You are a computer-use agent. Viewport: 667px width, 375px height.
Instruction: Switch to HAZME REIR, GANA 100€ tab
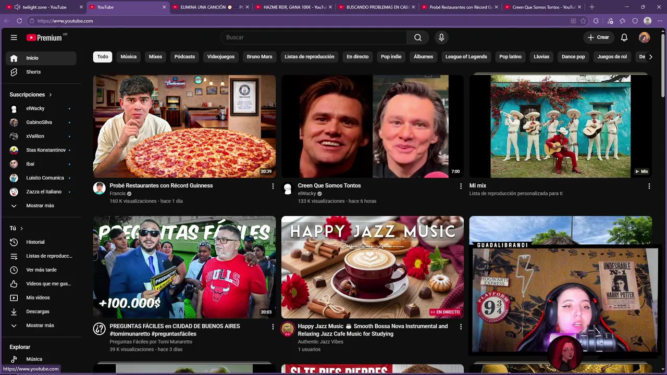tap(293, 7)
